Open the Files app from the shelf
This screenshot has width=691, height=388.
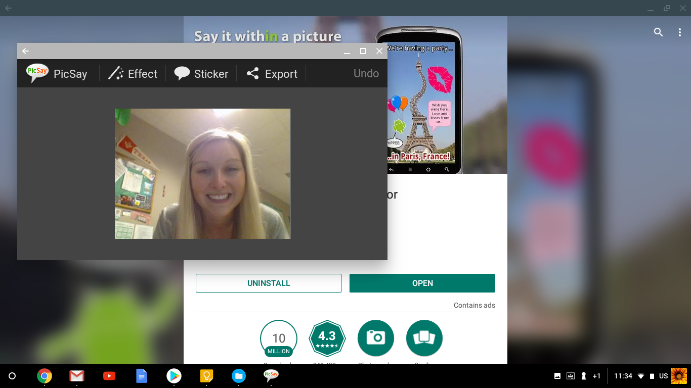pyautogui.click(x=239, y=376)
